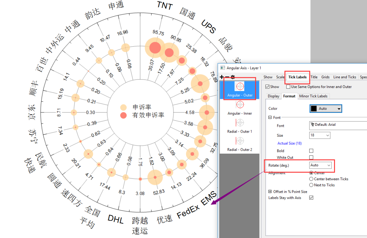Select the Radial - Outer 1 axis icon
The height and width of the screenshot is (238, 367).
tap(240, 122)
